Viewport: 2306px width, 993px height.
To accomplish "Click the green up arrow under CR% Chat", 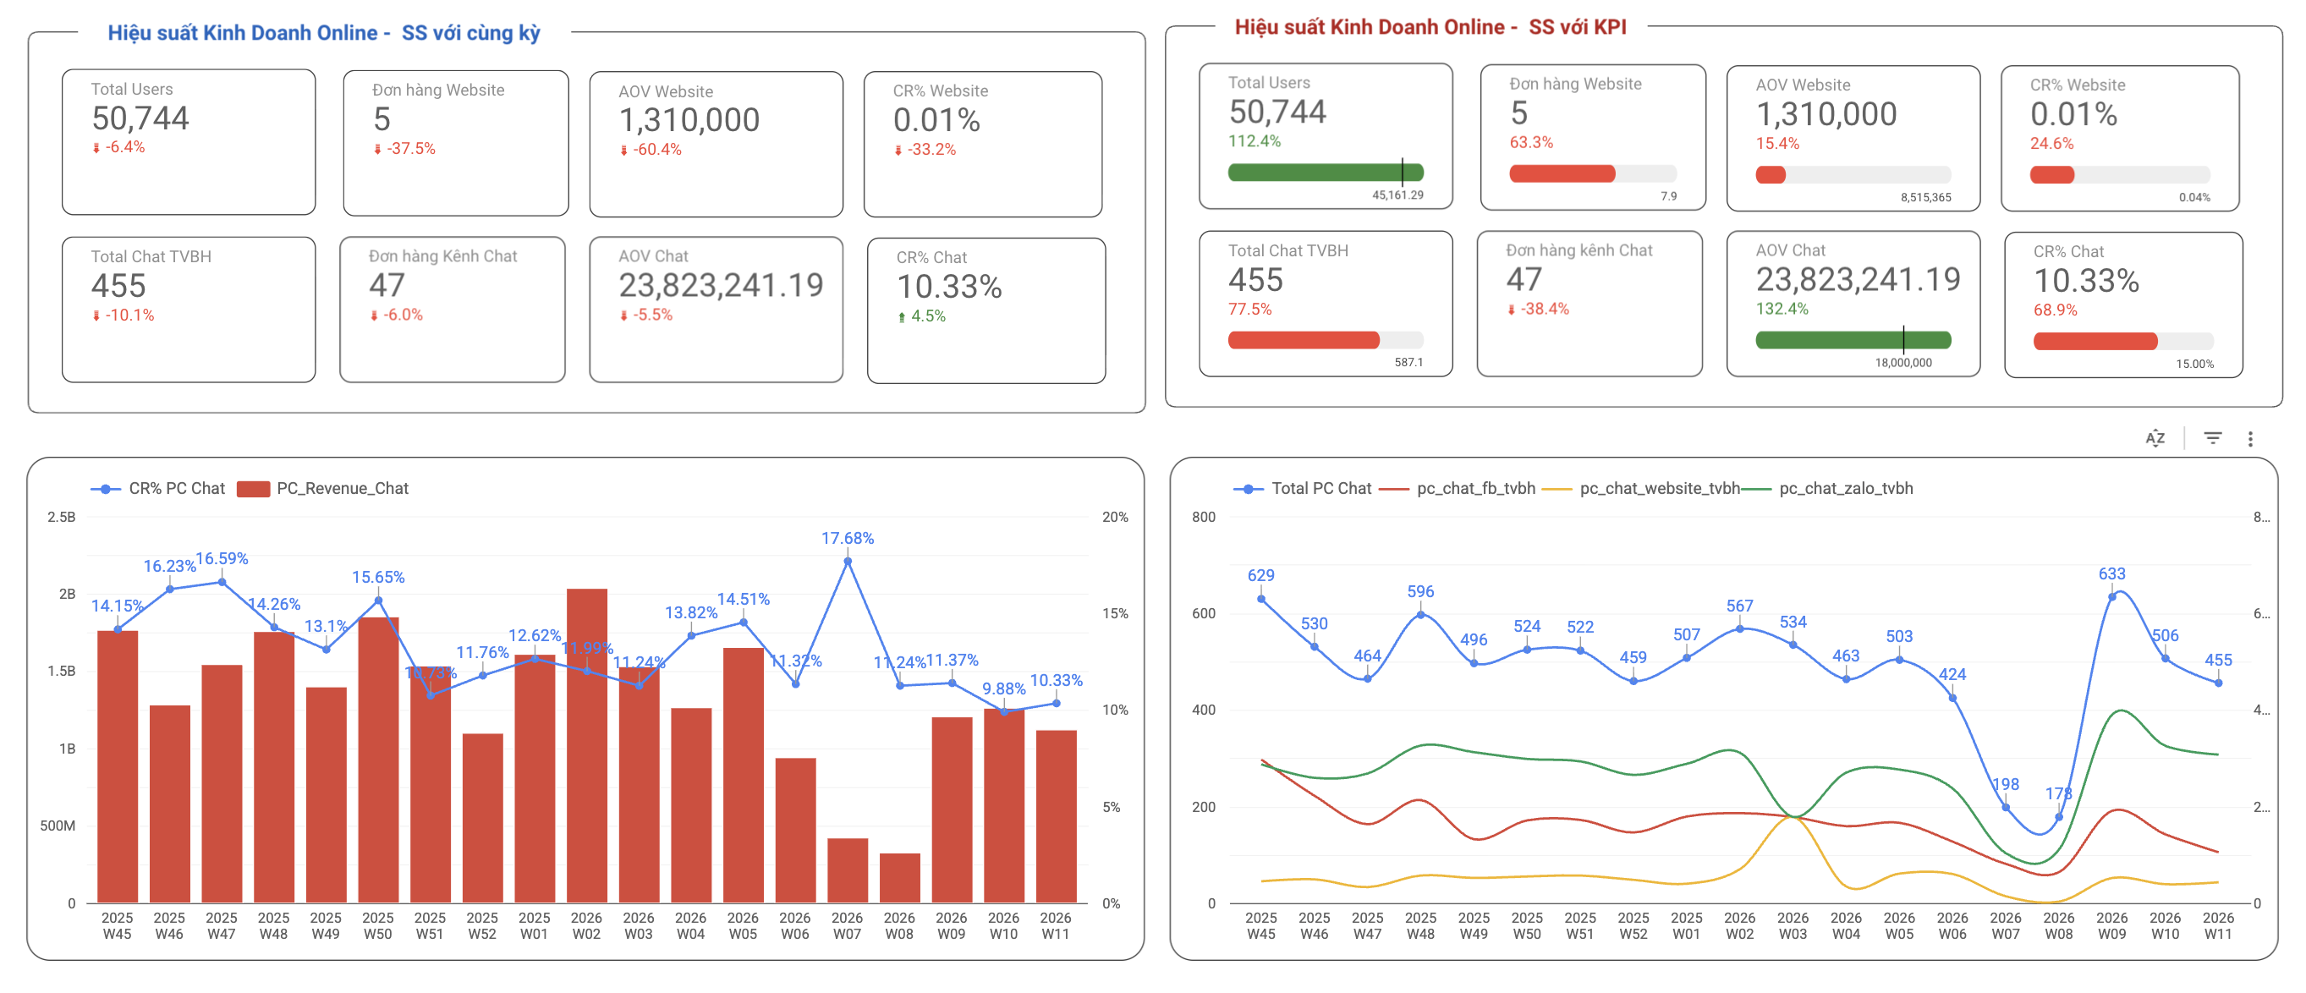I will point(902,317).
